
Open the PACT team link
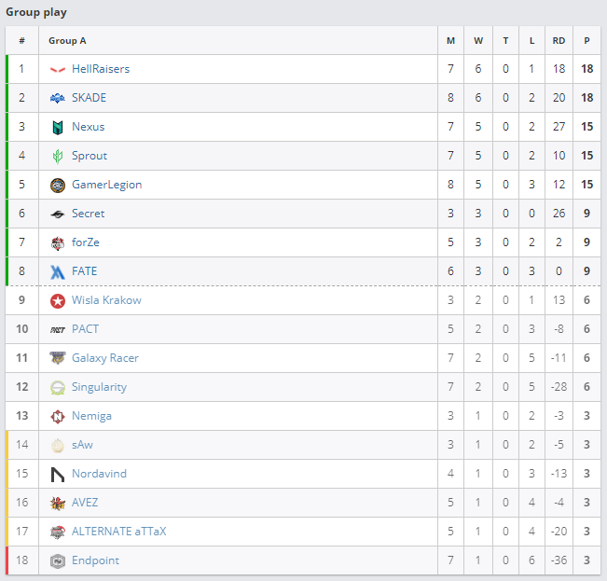85,329
